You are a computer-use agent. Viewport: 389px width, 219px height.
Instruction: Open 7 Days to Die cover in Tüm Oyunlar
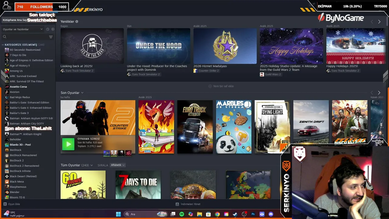pyautogui.click(x=138, y=185)
